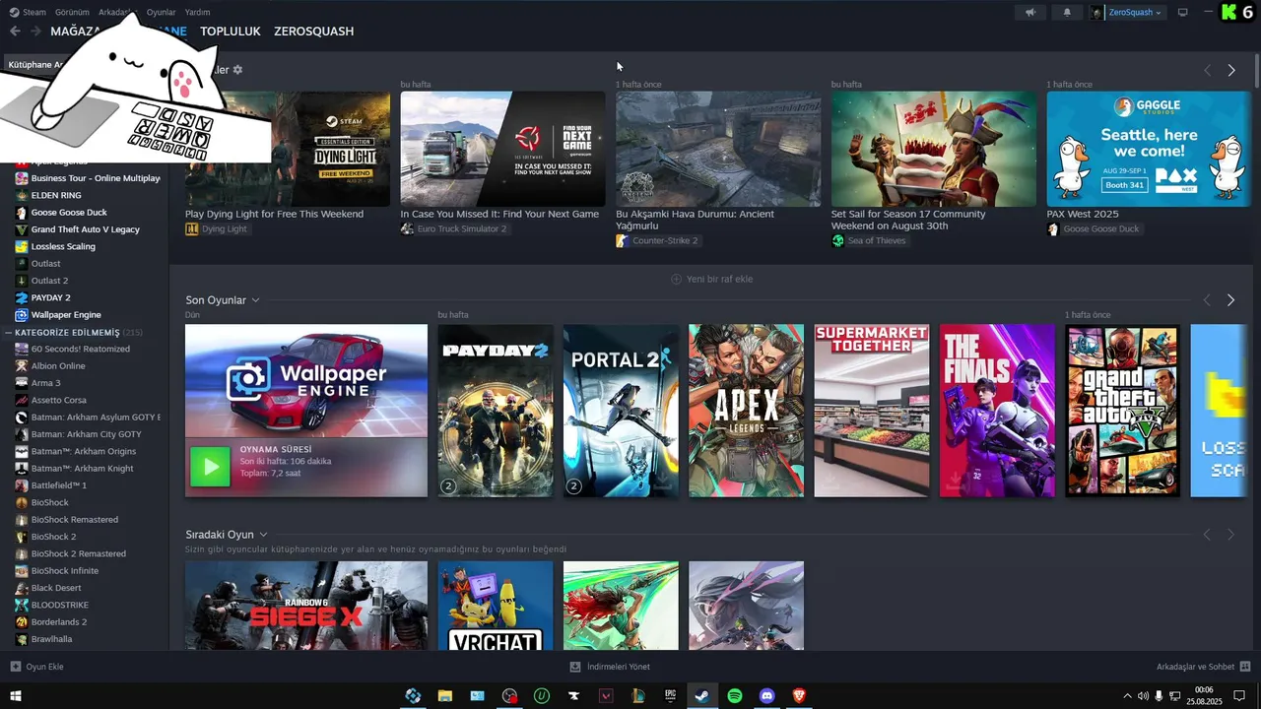Click the Goose Goose Duck icon under PAX West news
The height and width of the screenshot is (709, 1261).
[x=1053, y=228]
